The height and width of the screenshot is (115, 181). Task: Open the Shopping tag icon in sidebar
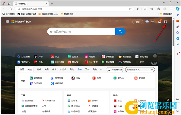[178, 15]
